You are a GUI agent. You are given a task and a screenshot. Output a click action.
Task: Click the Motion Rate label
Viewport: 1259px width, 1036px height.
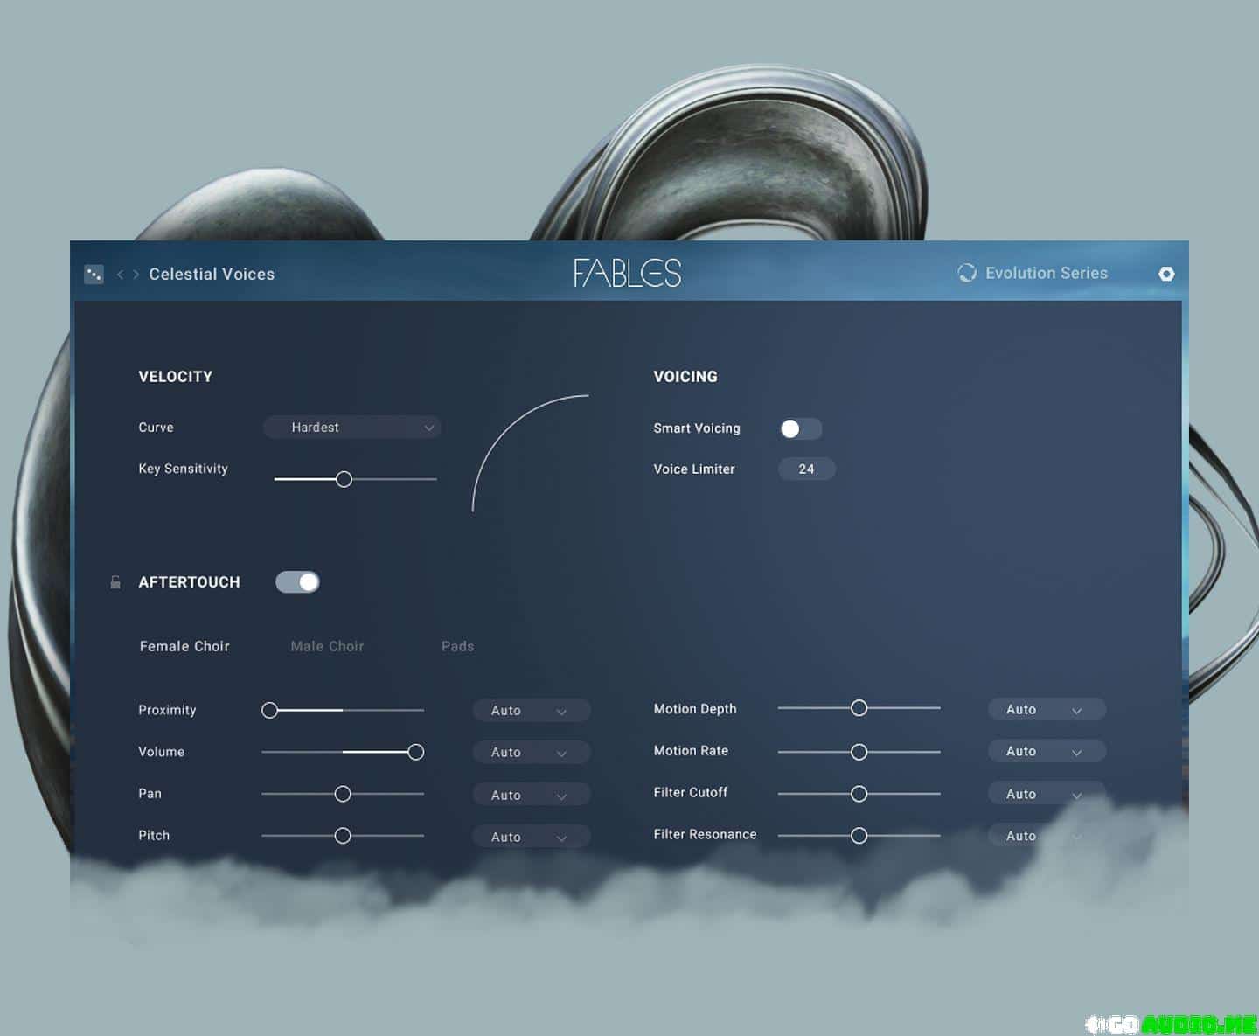click(691, 751)
